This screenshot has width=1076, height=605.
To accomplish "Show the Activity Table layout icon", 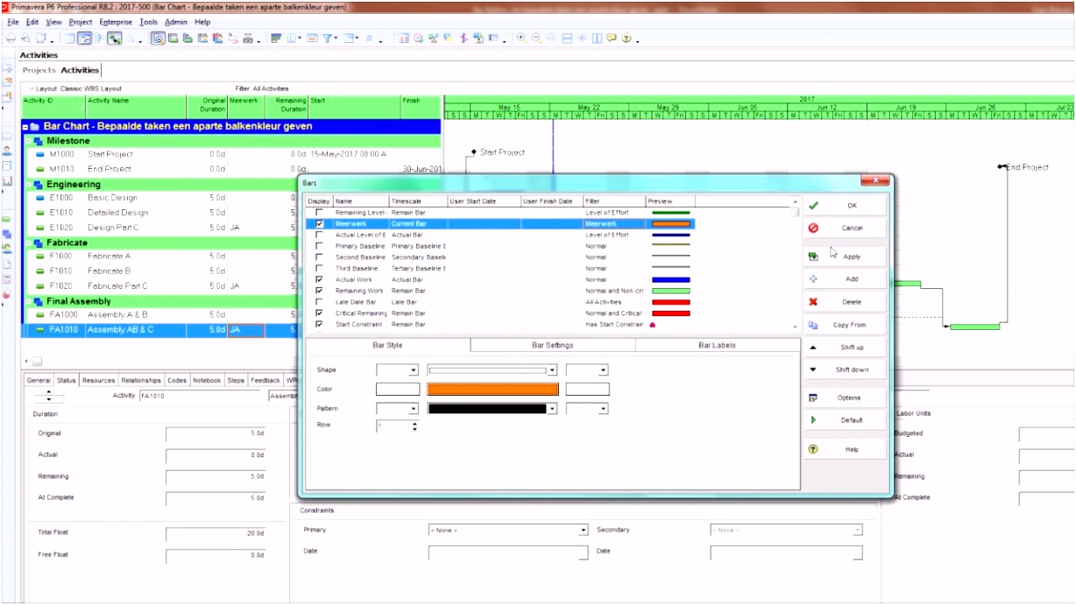I will pos(70,39).
